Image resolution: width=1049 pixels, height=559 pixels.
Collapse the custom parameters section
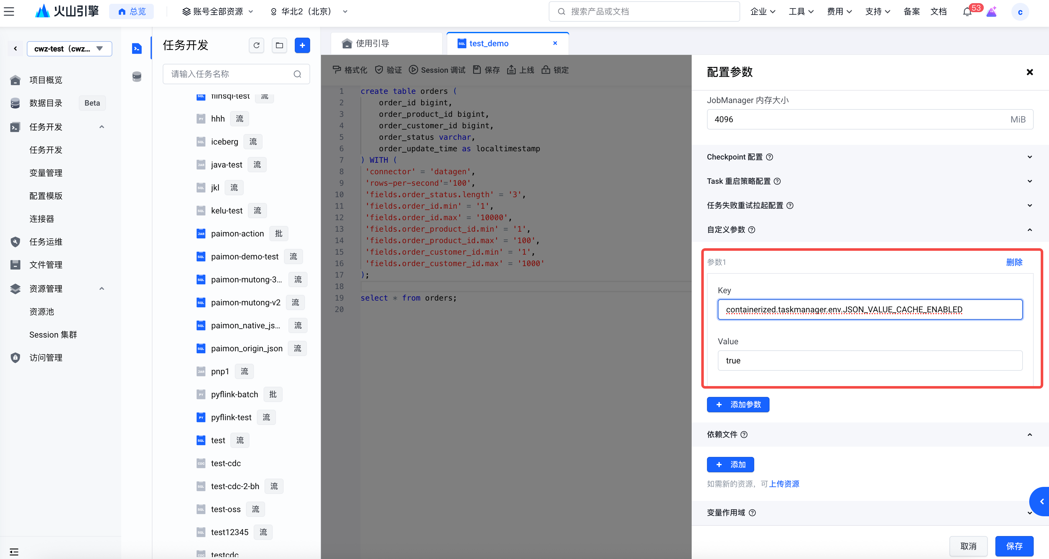click(1030, 230)
